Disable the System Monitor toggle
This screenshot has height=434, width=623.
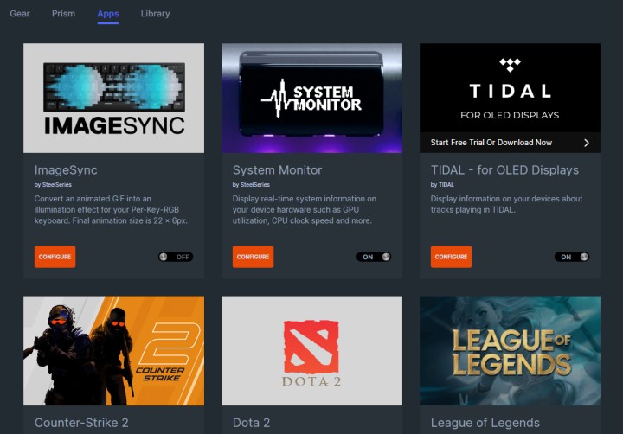[374, 257]
